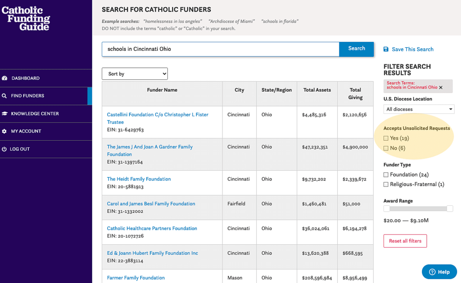Image resolution: width=461 pixels, height=283 pixels.
Task: Click the $20.00 — $9.10M range text
Action: pyautogui.click(x=406, y=221)
